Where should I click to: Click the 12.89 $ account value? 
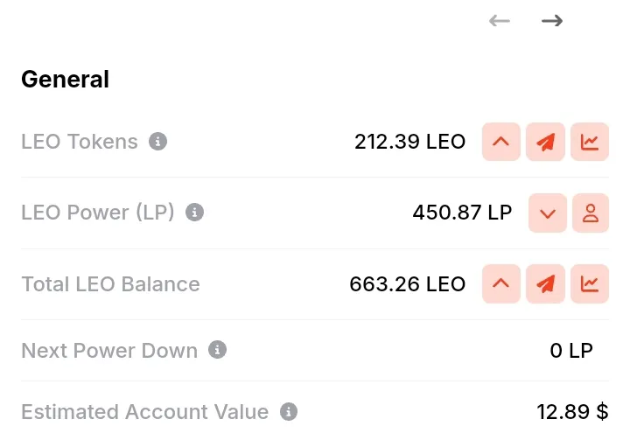pyautogui.click(x=572, y=412)
